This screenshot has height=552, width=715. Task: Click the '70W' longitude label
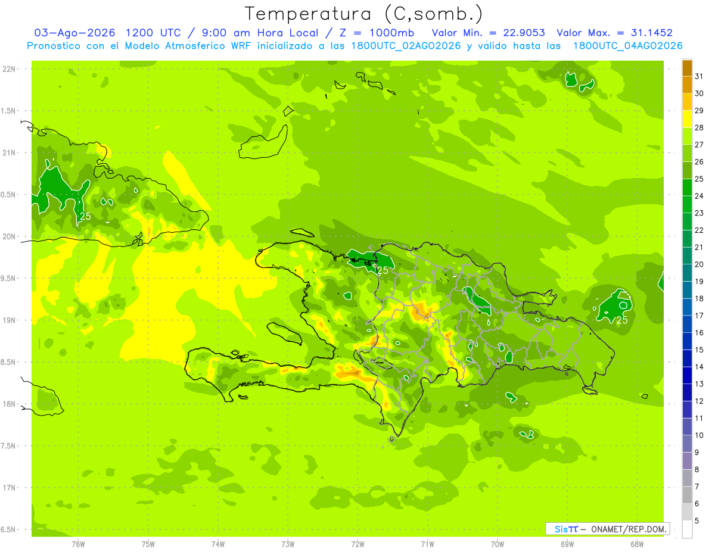click(498, 544)
